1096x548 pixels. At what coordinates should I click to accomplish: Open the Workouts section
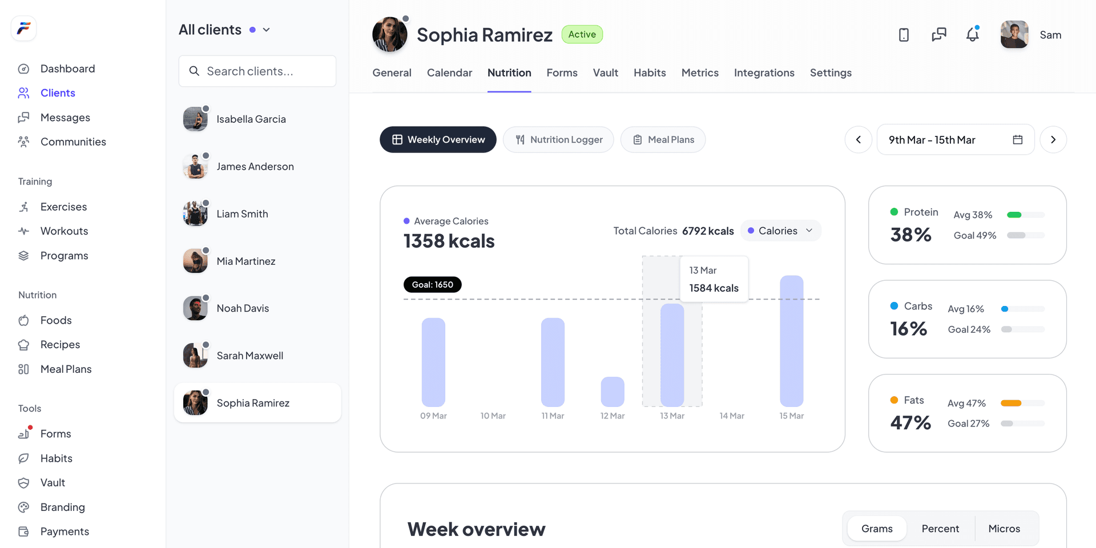click(x=64, y=231)
